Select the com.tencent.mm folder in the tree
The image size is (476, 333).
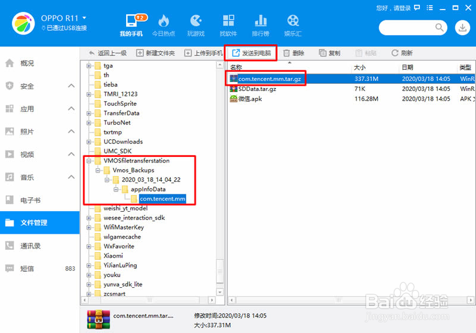pyautogui.click(x=162, y=199)
